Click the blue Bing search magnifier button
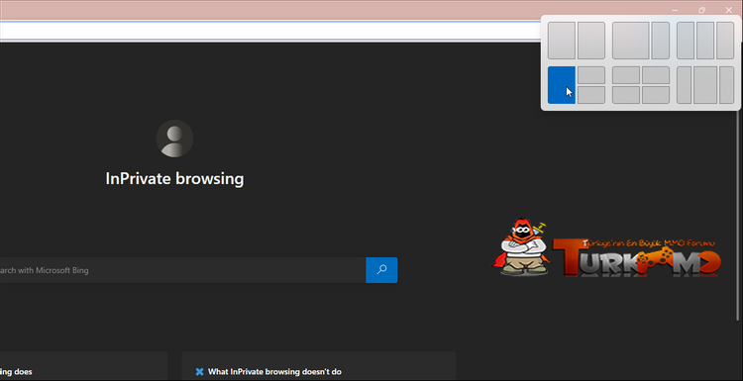Screen dimensions: 743x381 [381, 270]
